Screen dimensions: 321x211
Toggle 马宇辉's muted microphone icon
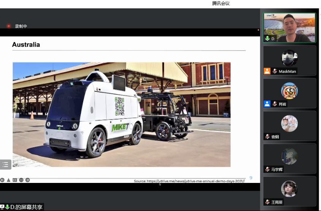pyautogui.click(x=267, y=169)
